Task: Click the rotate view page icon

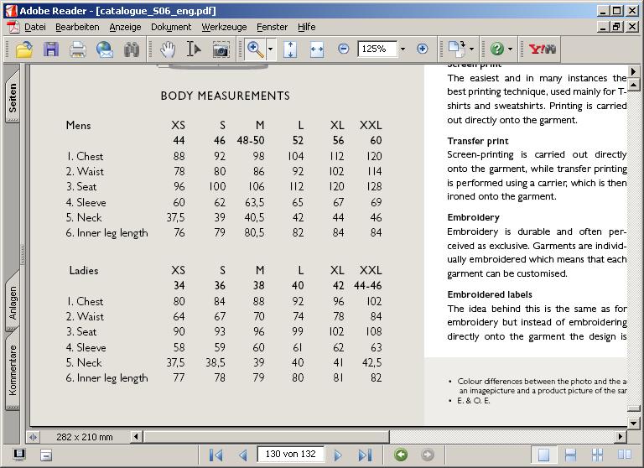Action: pos(456,49)
